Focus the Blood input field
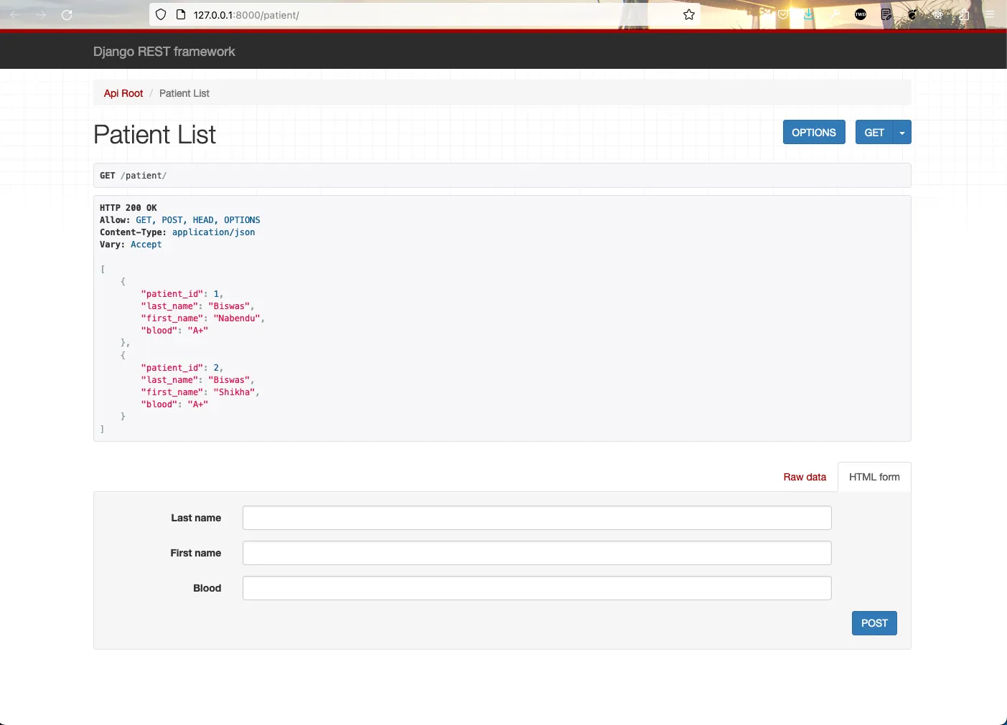The width and height of the screenshot is (1007, 725). tap(537, 588)
